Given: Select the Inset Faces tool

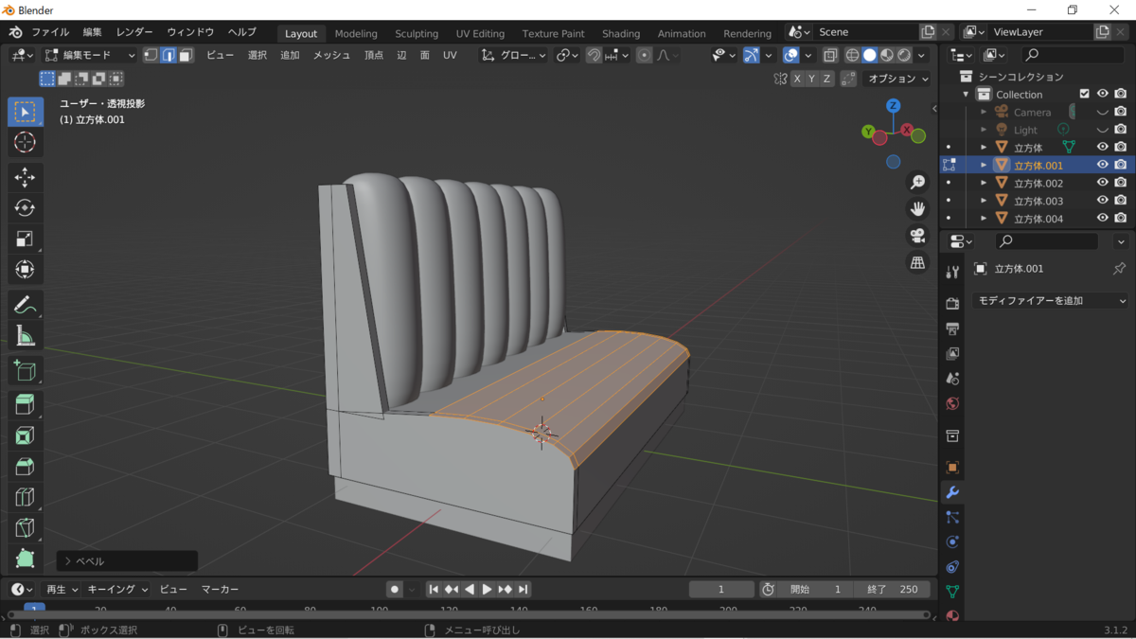Looking at the screenshot, I should pos(26,435).
